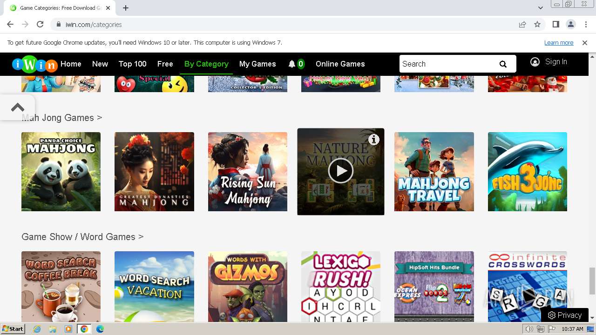Open the New games menu
The width and height of the screenshot is (596, 335).
[x=100, y=64]
